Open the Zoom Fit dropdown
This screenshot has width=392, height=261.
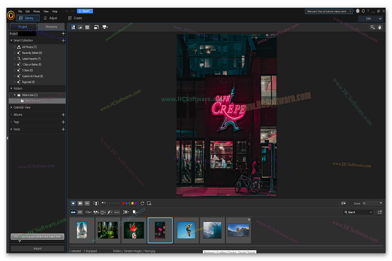372,203
